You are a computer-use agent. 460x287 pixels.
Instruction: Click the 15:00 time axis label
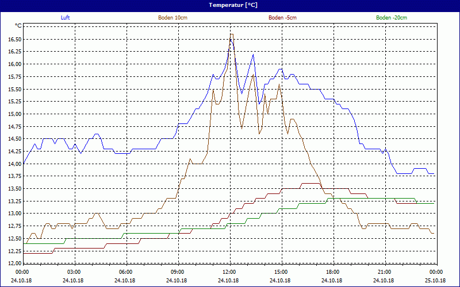pyautogui.click(x=281, y=272)
